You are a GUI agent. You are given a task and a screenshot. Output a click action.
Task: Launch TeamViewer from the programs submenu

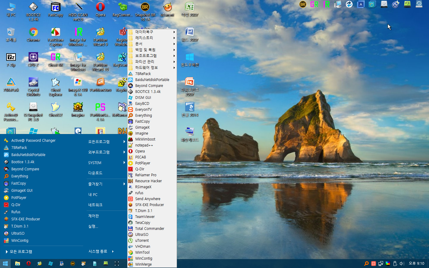[x=152, y=216]
